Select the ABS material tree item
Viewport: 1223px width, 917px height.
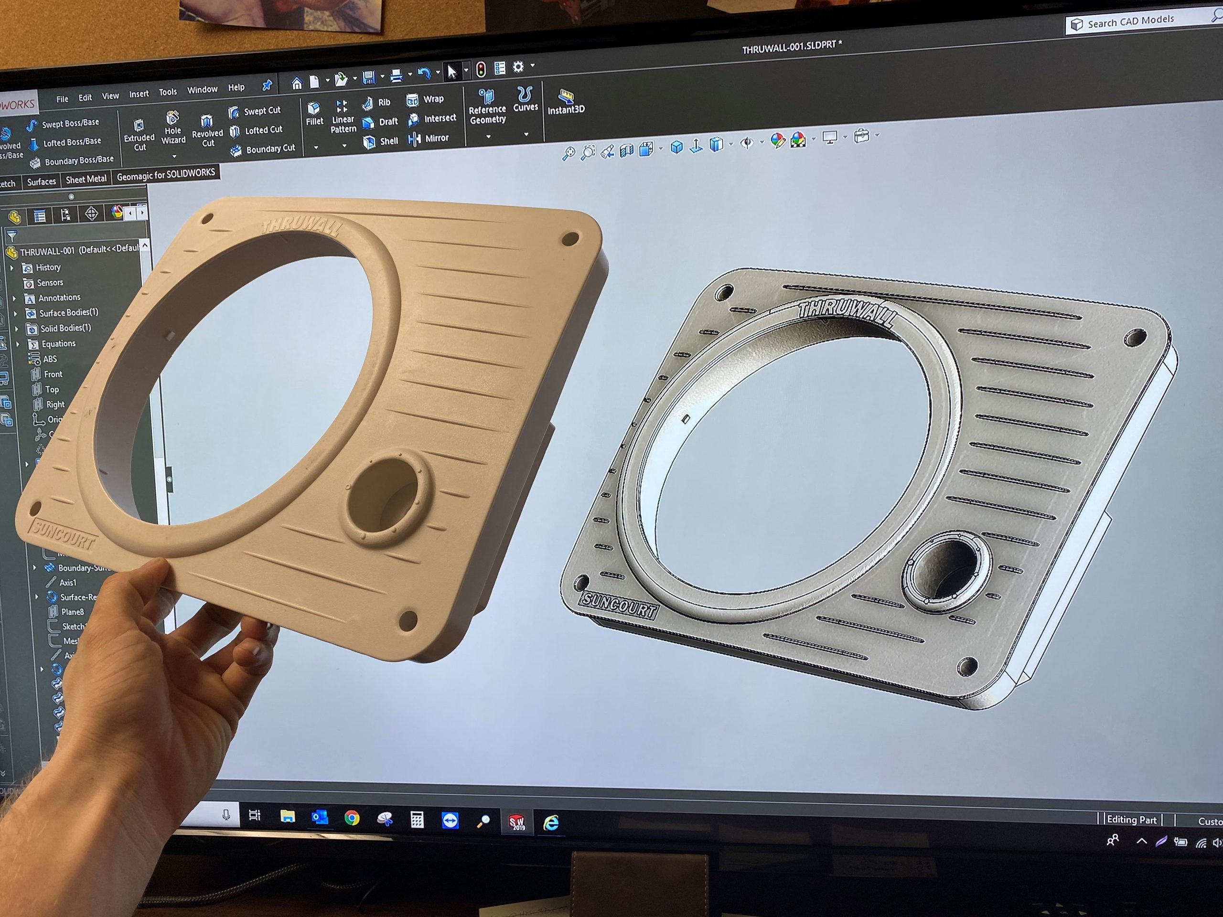click(x=43, y=359)
